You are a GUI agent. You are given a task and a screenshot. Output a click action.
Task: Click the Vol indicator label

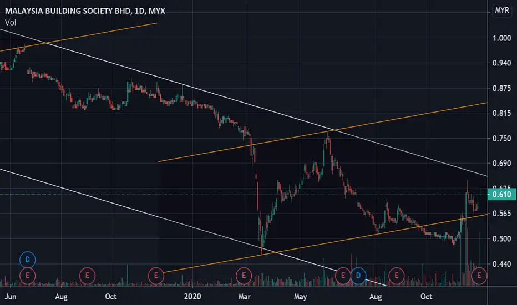[x=11, y=22]
